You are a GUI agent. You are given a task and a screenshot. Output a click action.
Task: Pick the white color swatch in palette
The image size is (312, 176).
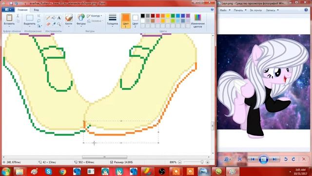143,21
